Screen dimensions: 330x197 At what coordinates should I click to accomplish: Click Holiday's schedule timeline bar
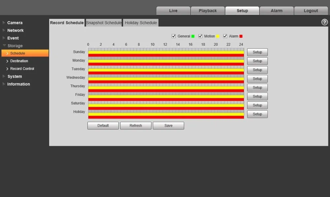coord(166,114)
